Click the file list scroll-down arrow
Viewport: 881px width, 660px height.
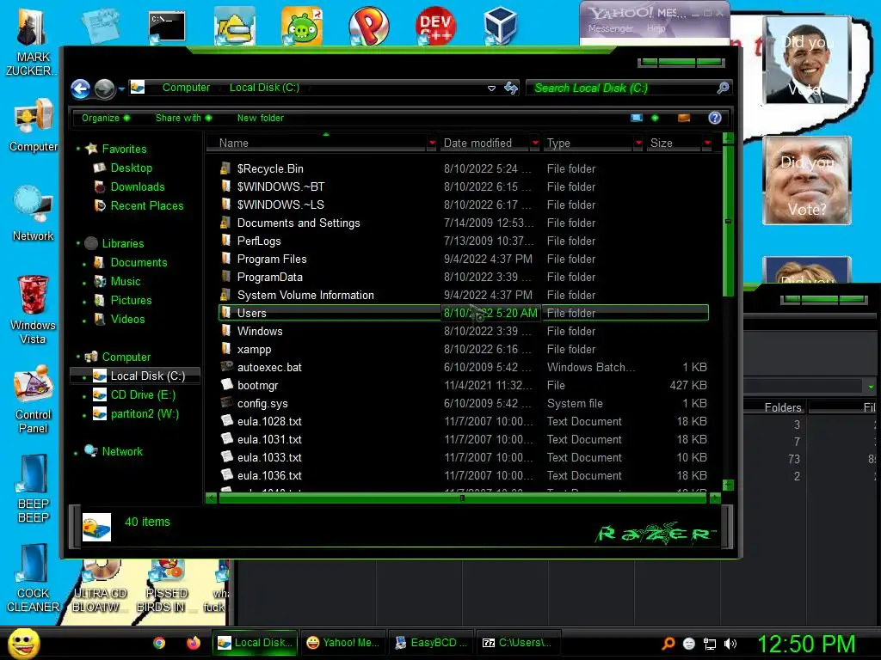pyautogui.click(x=728, y=485)
